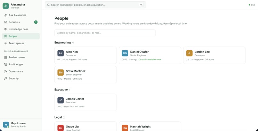Screen dimensions: 258x131
Task: Select the People menu item
Action: pyautogui.click(x=21, y=36)
